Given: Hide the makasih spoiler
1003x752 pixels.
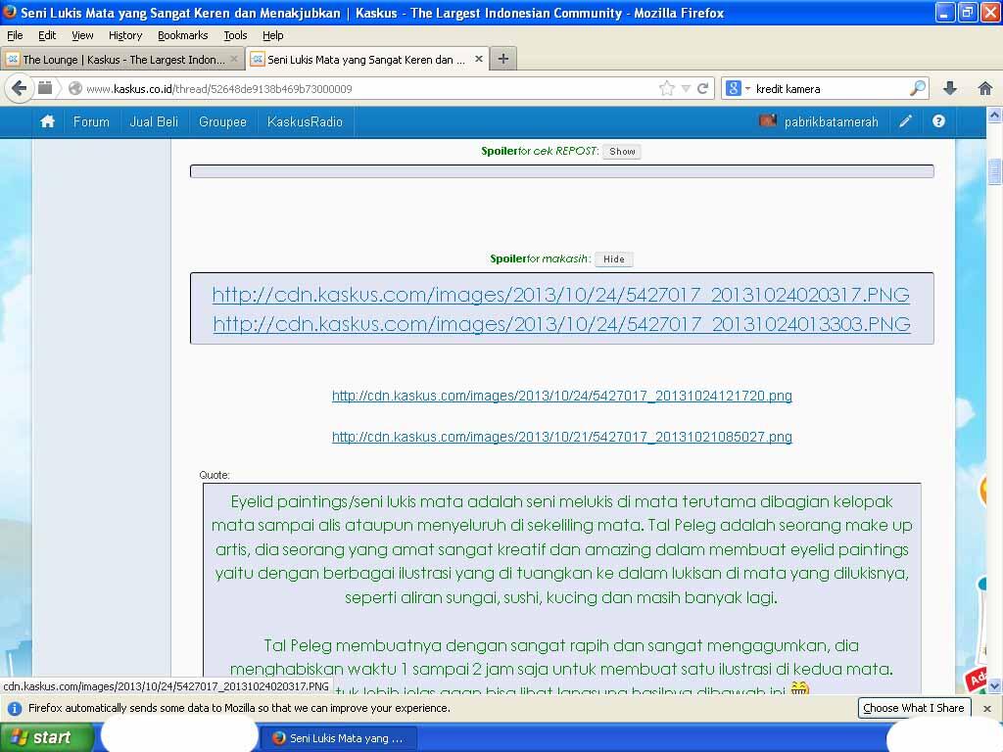Looking at the screenshot, I should (613, 258).
